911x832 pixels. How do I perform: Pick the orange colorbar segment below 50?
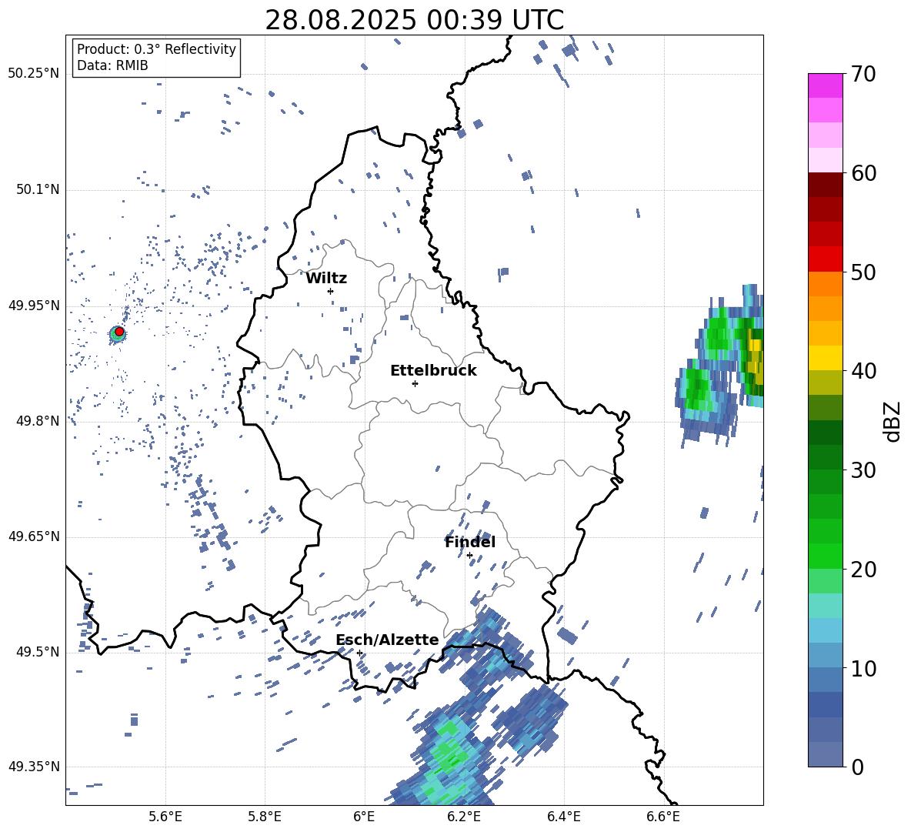coord(825,284)
